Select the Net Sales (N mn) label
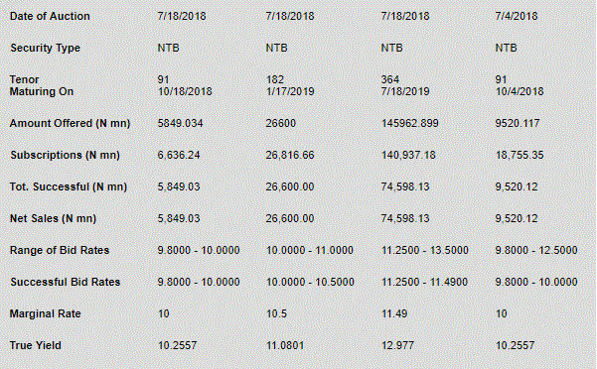Screen dimensions: 597x369 (x=53, y=218)
